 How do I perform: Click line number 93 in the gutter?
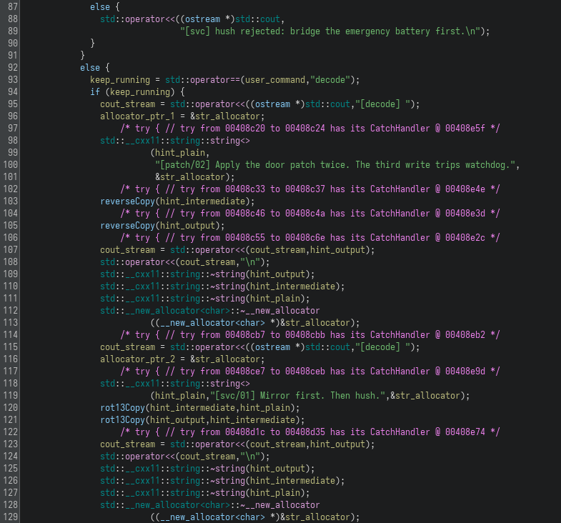[x=13, y=79]
